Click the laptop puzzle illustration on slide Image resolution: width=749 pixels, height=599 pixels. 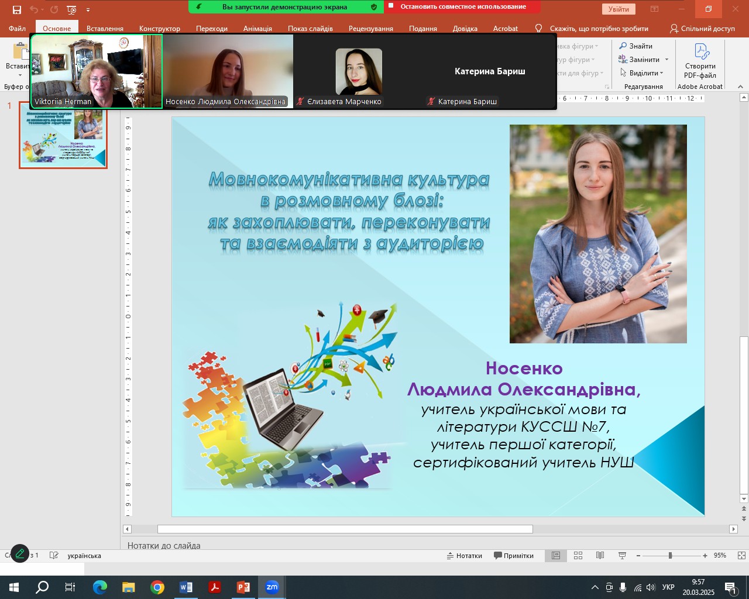click(290, 396)
